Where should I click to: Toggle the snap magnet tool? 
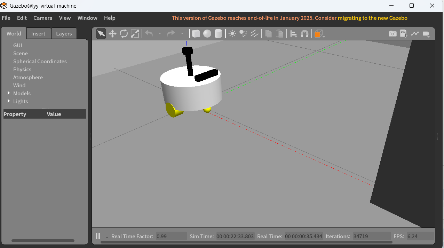tap(304, 34)
